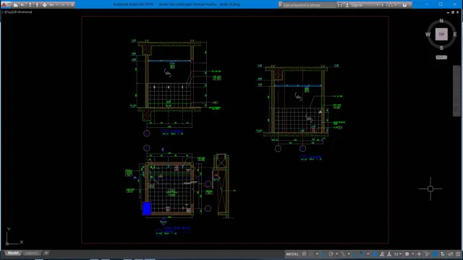
Task: Click the Help question mark icon
Action: point(404,5)
